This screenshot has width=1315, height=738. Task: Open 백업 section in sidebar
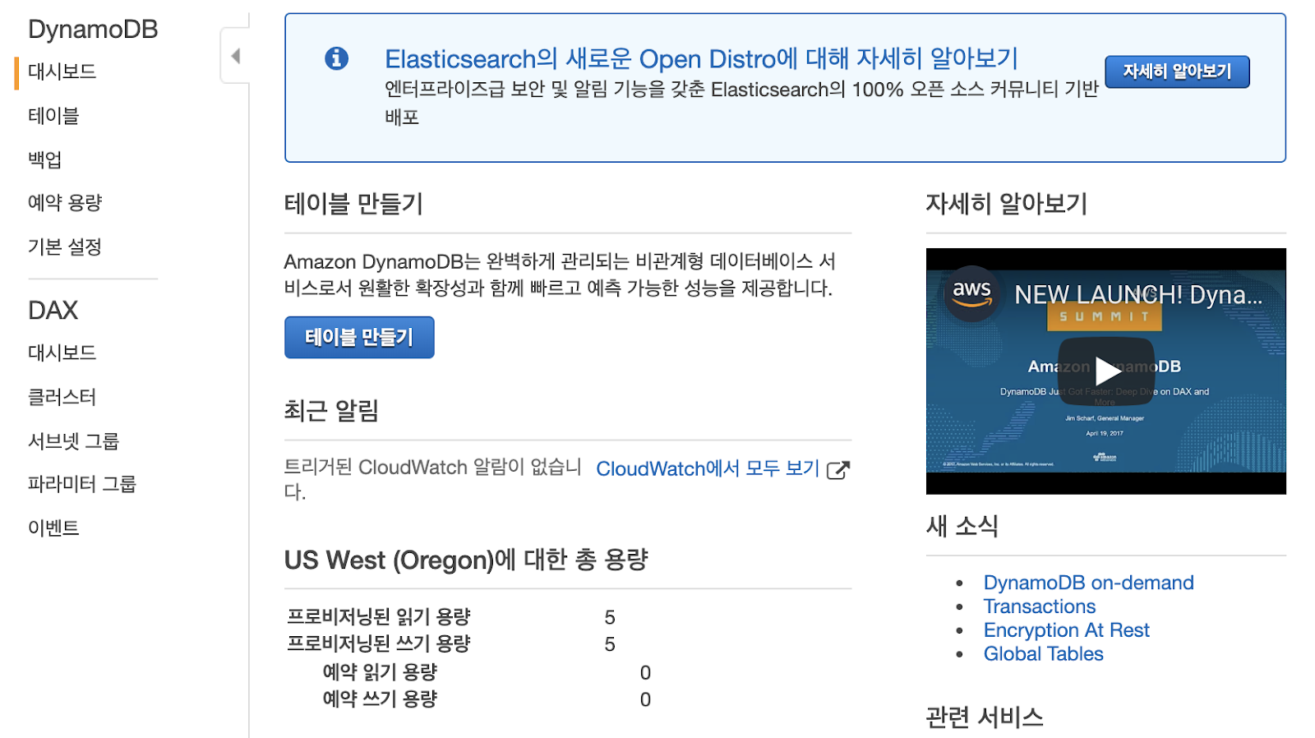pos(45,159)
